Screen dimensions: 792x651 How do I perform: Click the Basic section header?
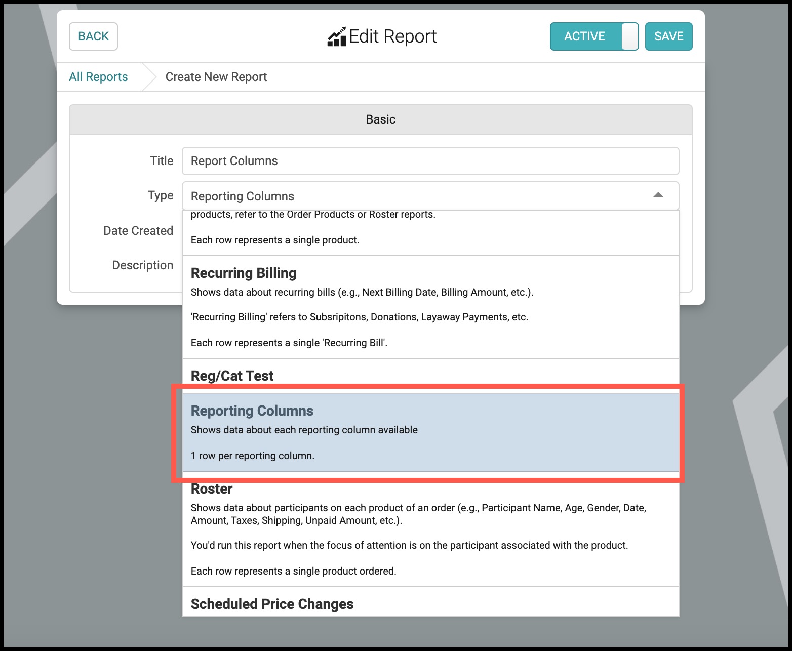click(x=381, y=119)
